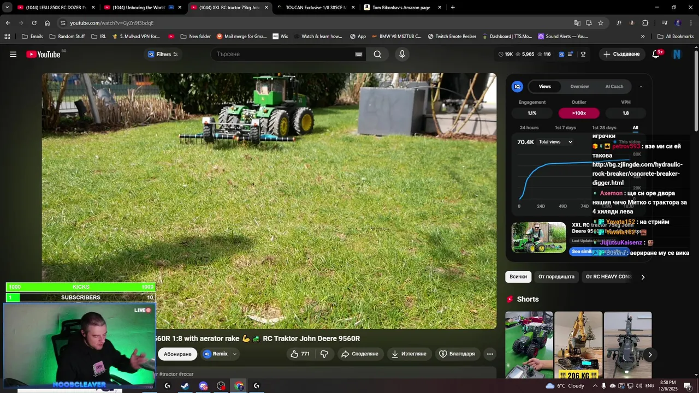The width and height of the screenshot is (699, 393).
Task: Open the Total views dropdown
Action: pos(555,142)
